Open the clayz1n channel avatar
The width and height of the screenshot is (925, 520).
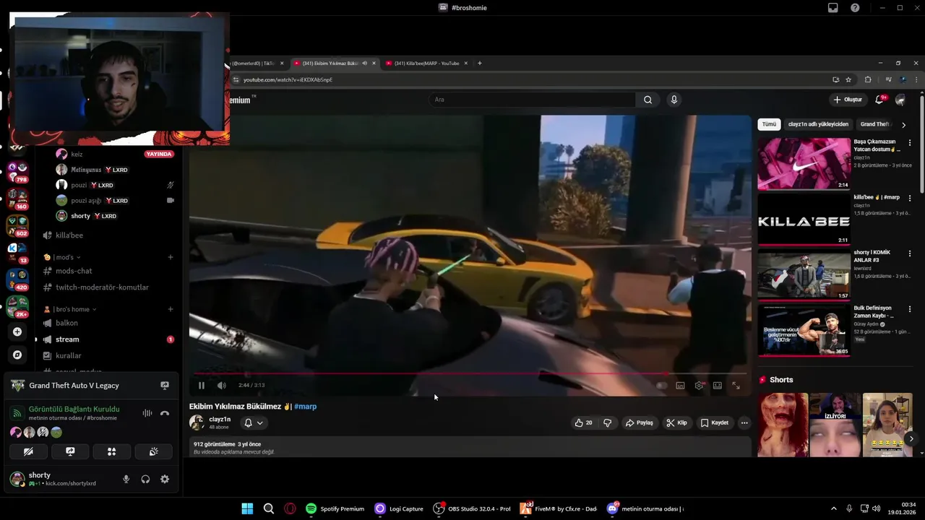(x=197, y=422)
